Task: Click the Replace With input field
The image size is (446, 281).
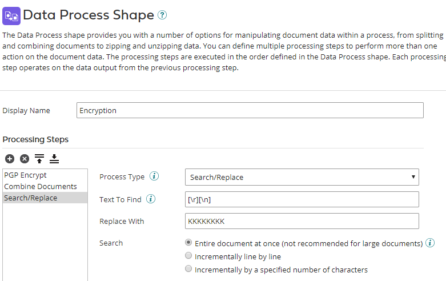Action: point(302,221)
